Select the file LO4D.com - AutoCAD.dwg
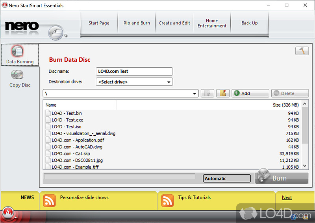Image resolution: width=315 pixels, height=223 pixels. (x=77, y=147)
